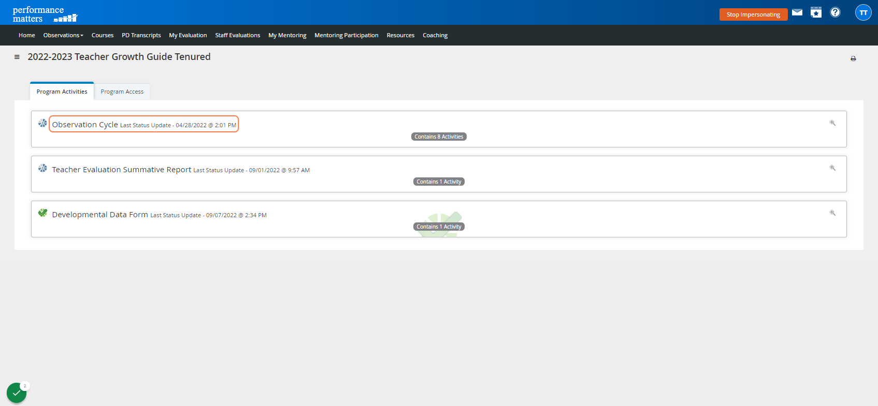The width and height of the screenshot is (878, 406).
Task: Click the Stop Impersonating button
Action: tap(753, 14)
